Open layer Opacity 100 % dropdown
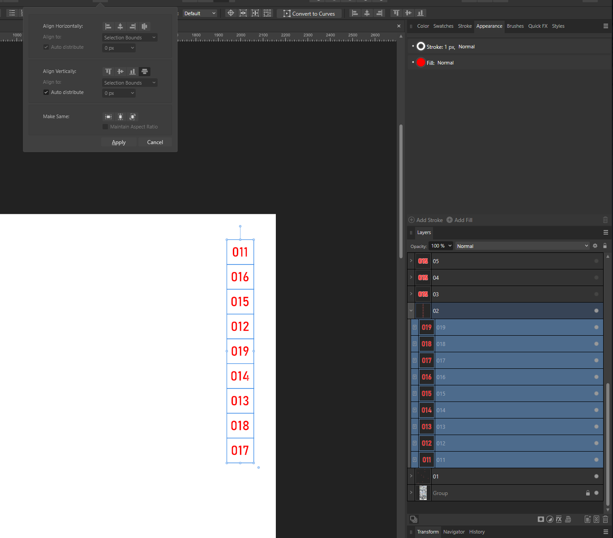 (x=441, y=246)
